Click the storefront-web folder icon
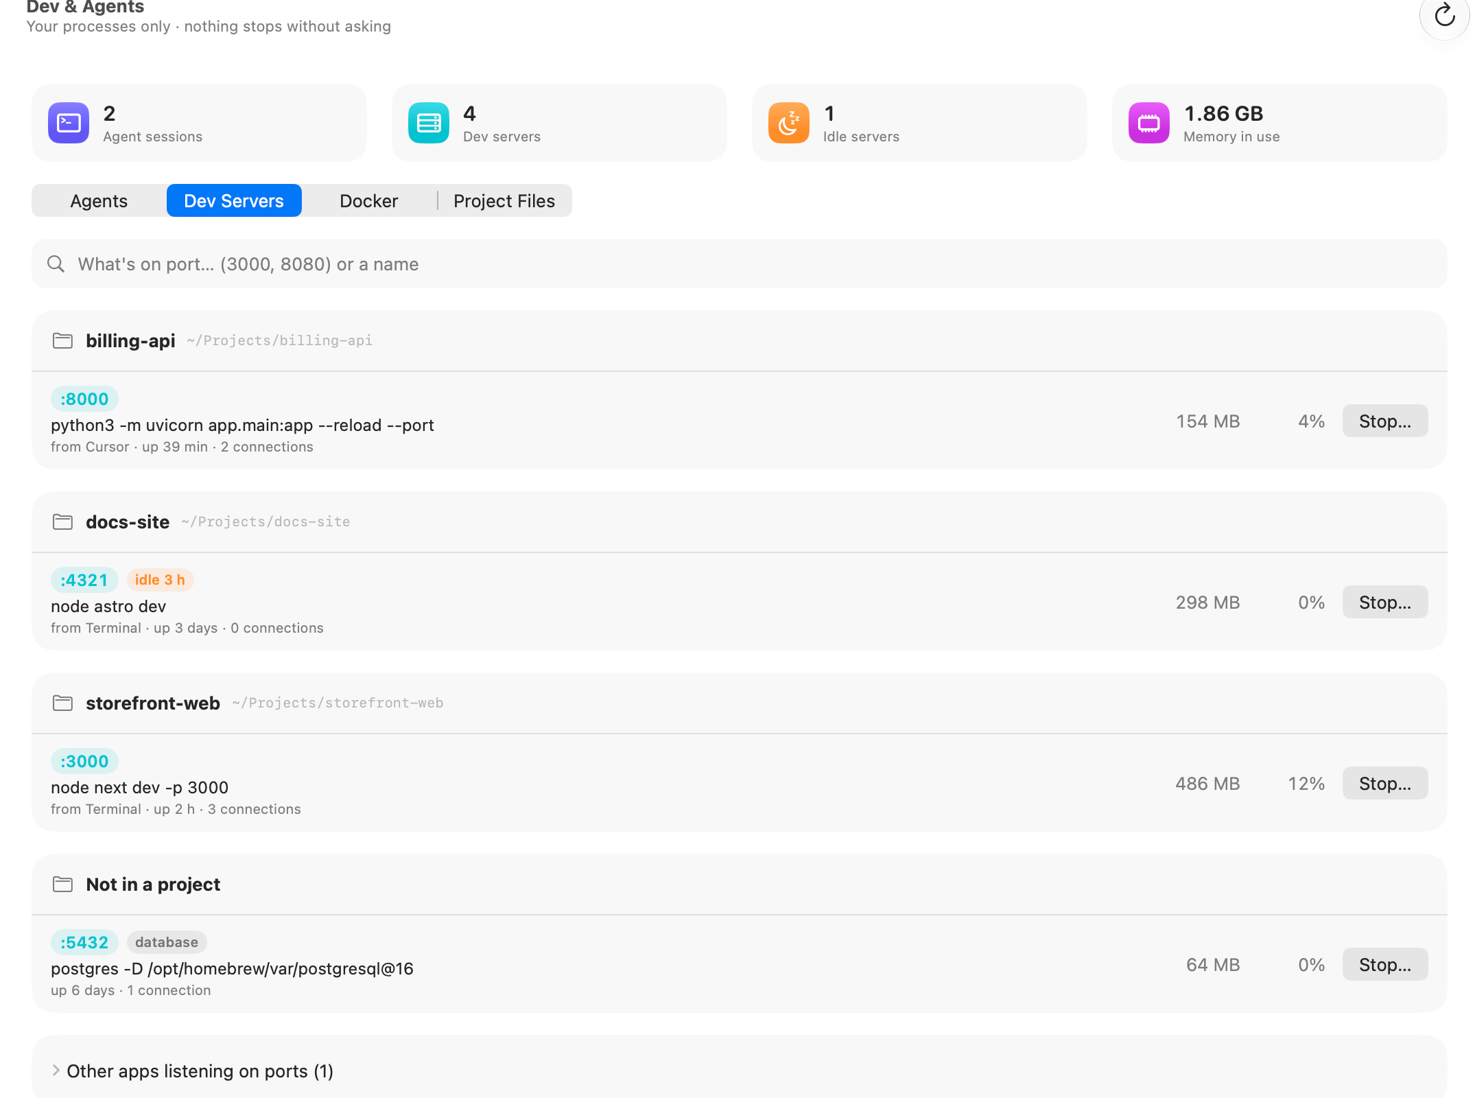Image resolution: width=1475 pixels, height=1098 pixels. 63,703
